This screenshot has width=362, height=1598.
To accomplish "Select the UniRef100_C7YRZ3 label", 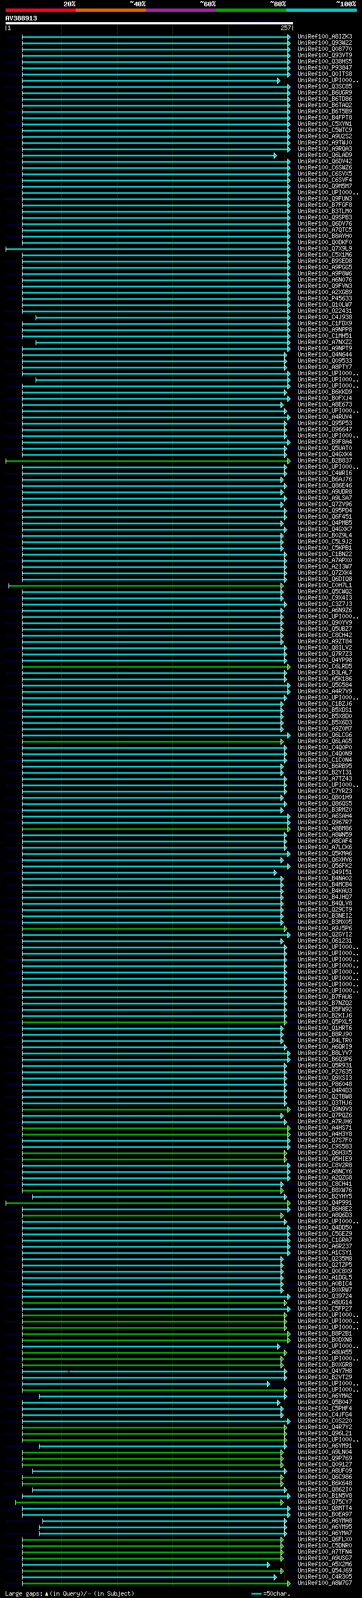I will [x=325, y=791].
